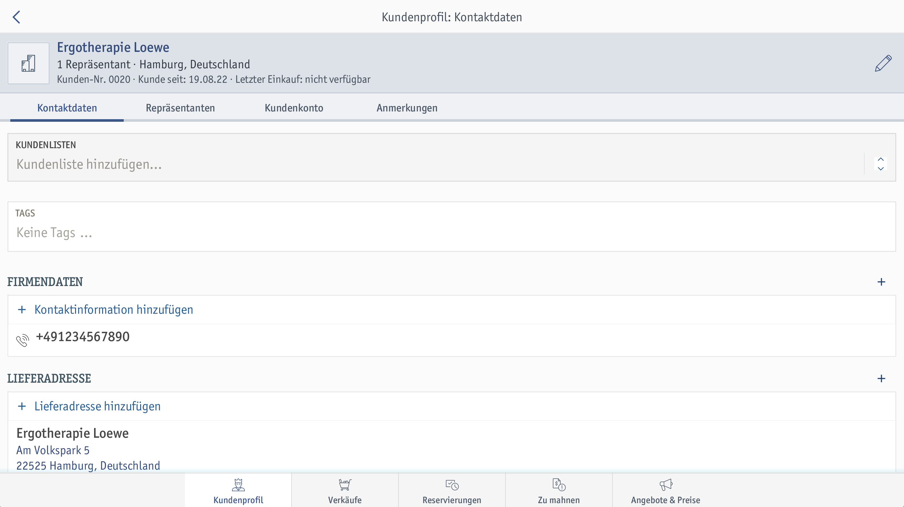This screenshot has width=904, height=507.
Task: Click the Kunden-Nr. 0020 info line
Action: click(214, 79)
